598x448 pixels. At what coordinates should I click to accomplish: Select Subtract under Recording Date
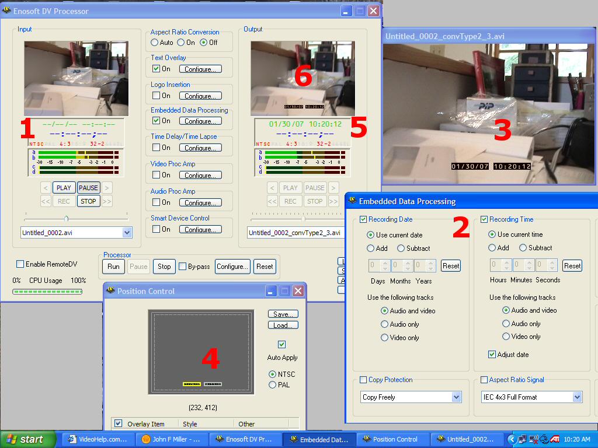click(x=401, y=248)
